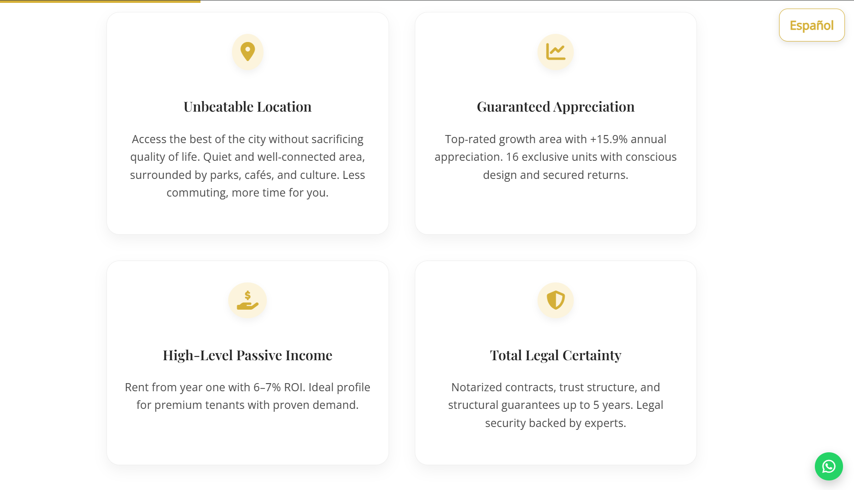The width and height of the screenshot is (854, 490).
Task: Click the shield icon
Action: coord(555,301)
